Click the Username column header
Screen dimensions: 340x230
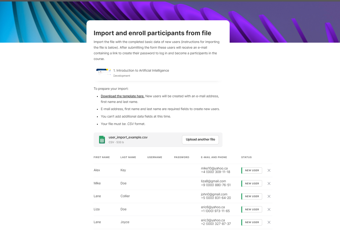tap(155, 157)
